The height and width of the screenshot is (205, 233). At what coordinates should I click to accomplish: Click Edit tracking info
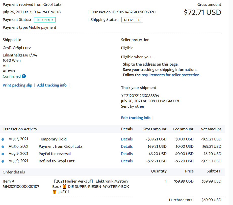[x=136, y=118]
